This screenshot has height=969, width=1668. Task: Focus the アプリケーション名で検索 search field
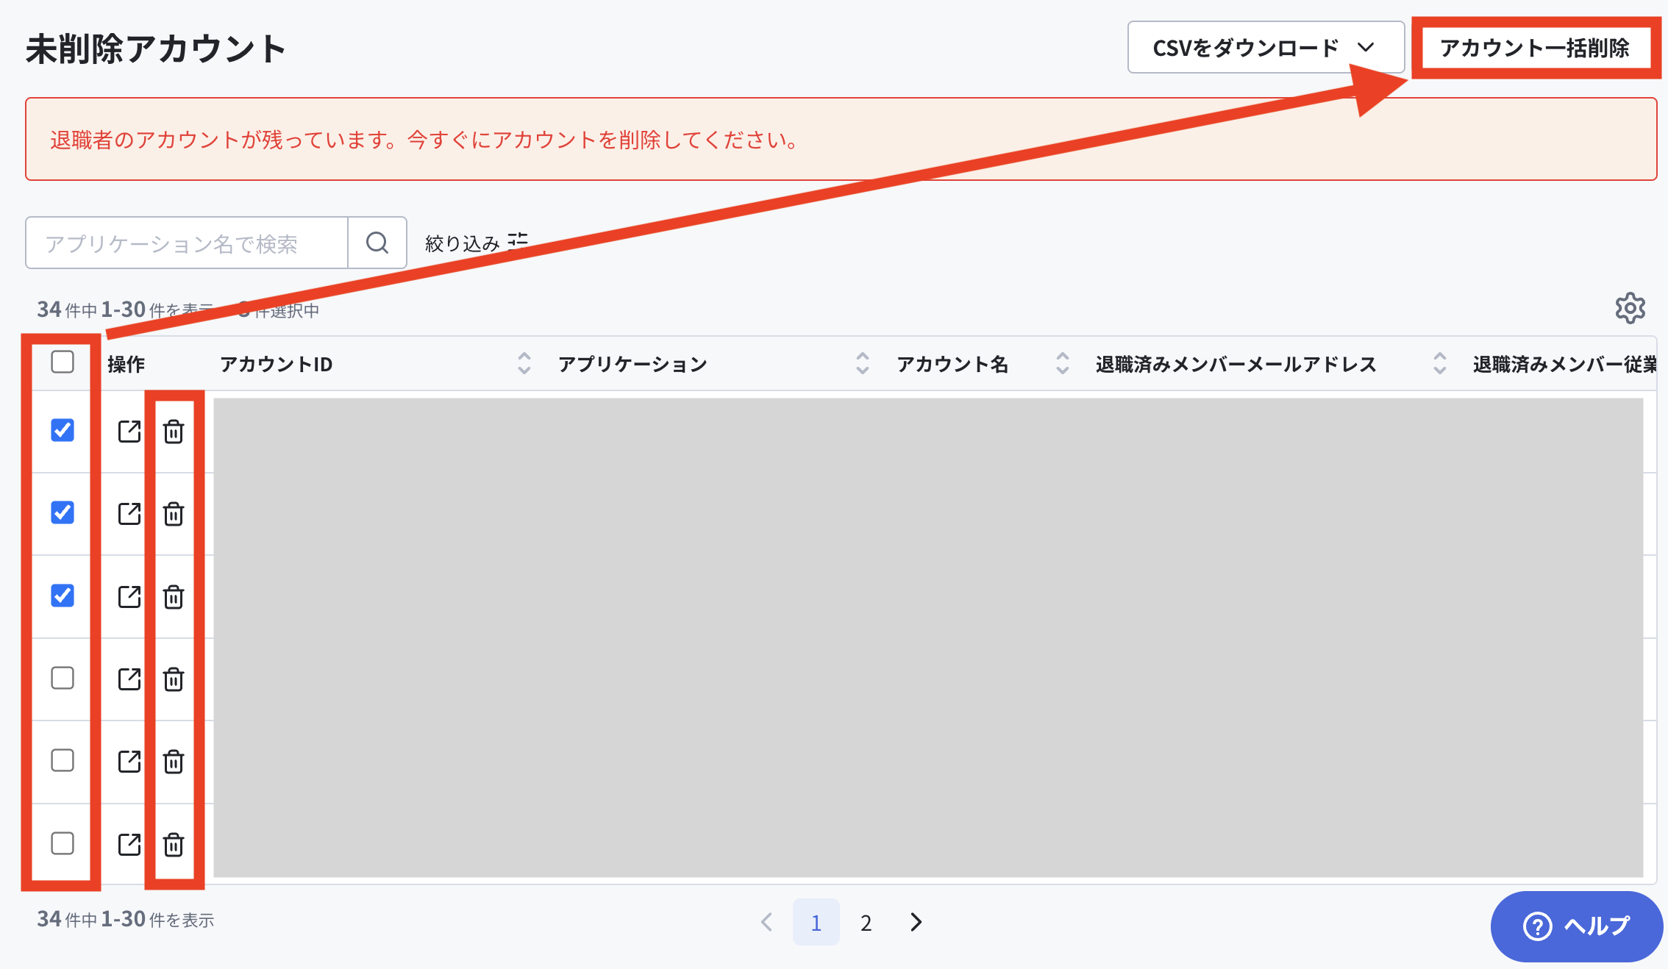(x=187, y=243)
